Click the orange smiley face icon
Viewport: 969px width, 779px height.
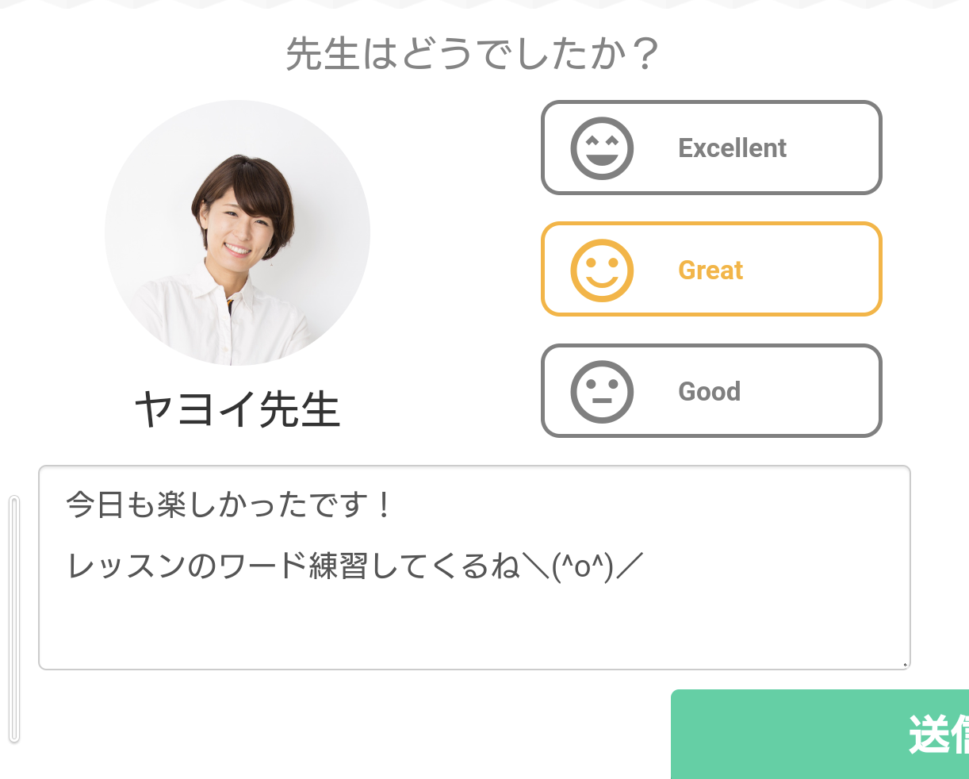(602, 271)
